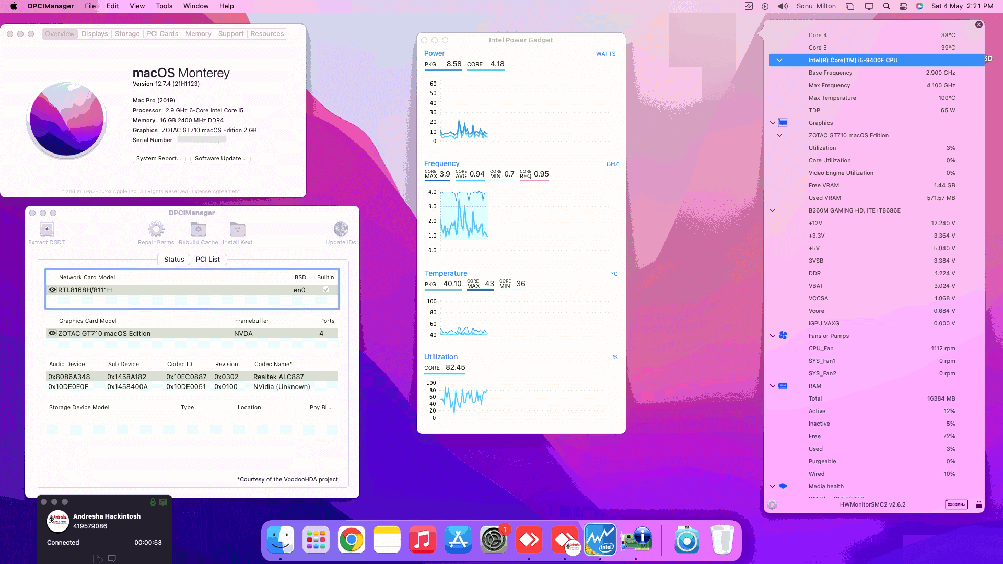Screen dimensions: 1003x564
Task: Collapse the Graphics section in HWMonitor
Action: [x=773, y=123]
